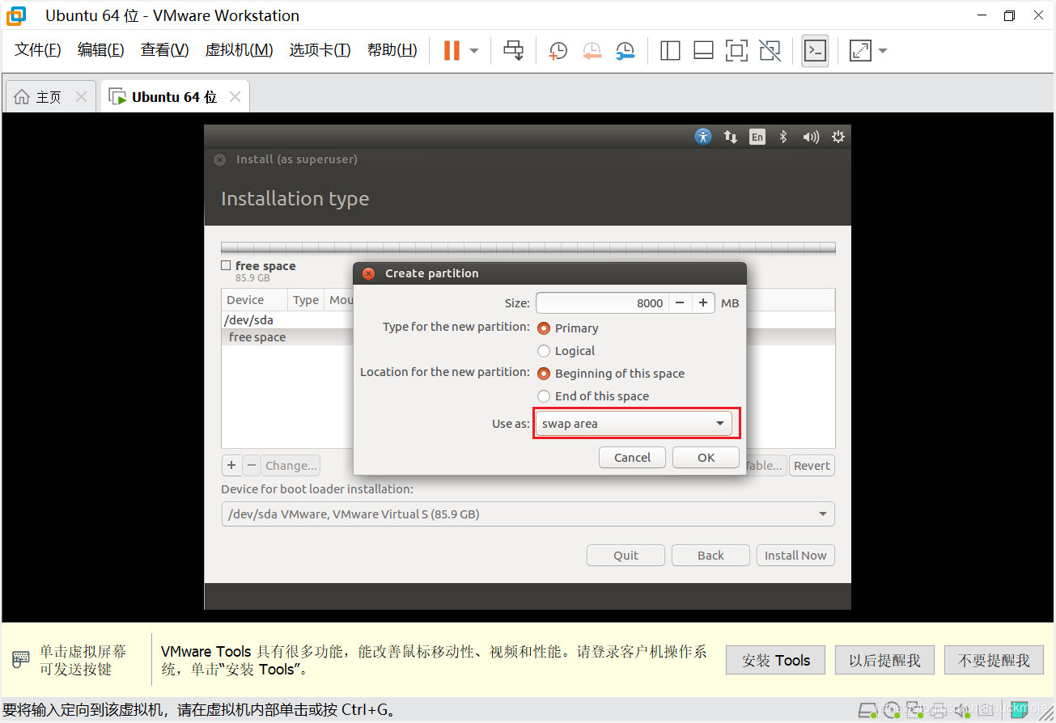This screenshot has width=1056, height=723.
Task: Open the 帮助(H) menu
Action: pyautogui.click(x=392, y=50)
